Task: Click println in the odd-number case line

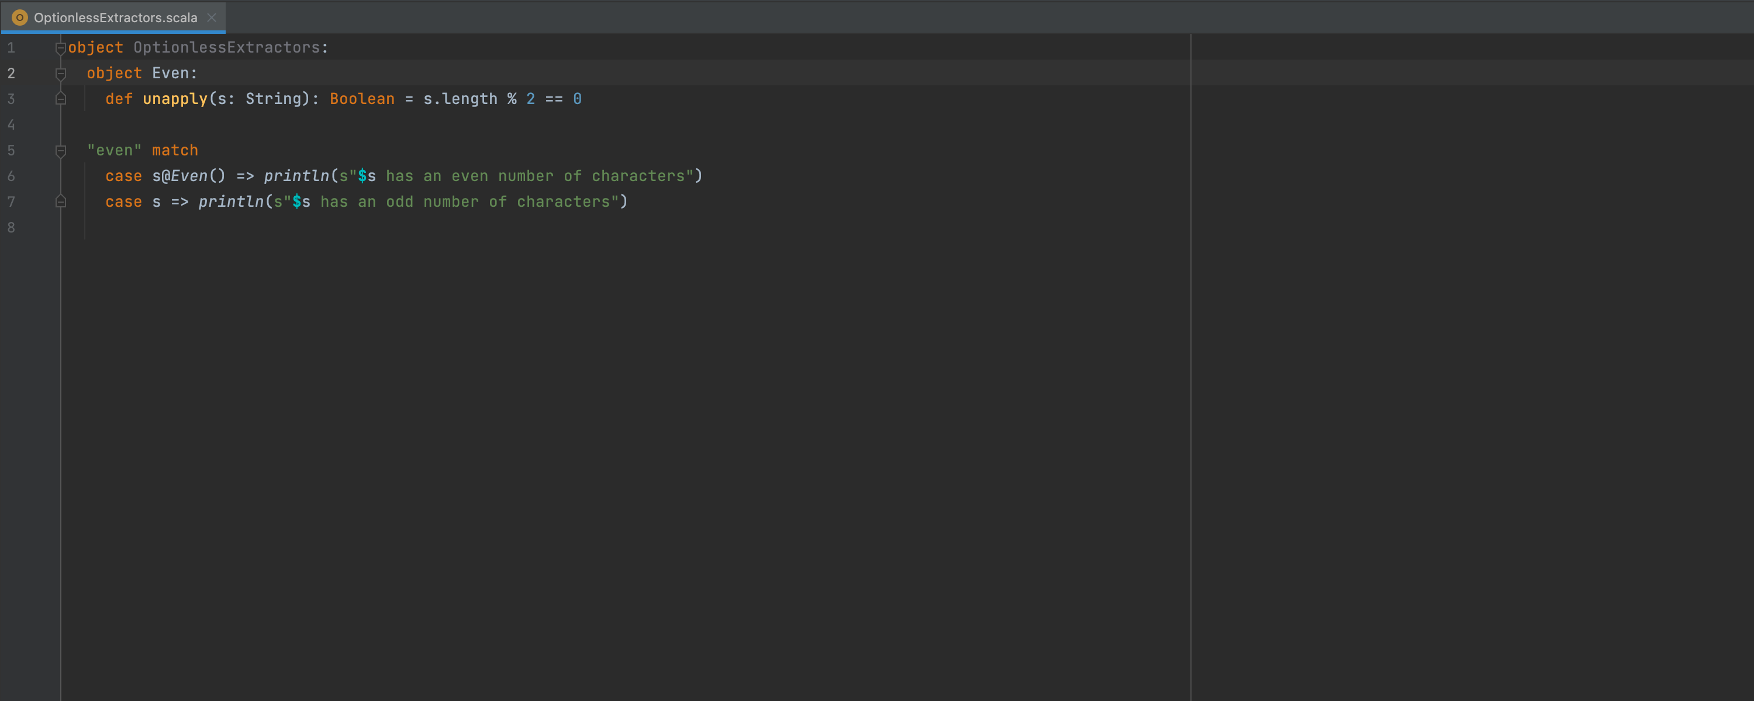Action: coord(231,202)
